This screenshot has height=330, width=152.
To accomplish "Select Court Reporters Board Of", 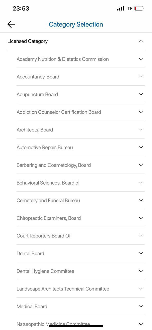I will tap(81, 236).
